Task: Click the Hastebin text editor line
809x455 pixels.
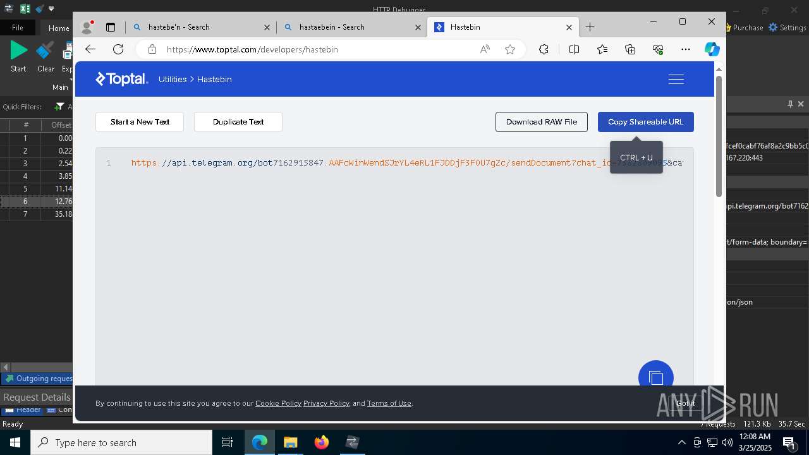Action: (407, 163)
